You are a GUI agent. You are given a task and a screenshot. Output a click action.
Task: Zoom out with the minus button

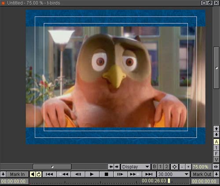point(182,167)
